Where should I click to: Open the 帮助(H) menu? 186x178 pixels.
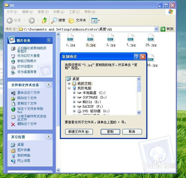point(90,12)
